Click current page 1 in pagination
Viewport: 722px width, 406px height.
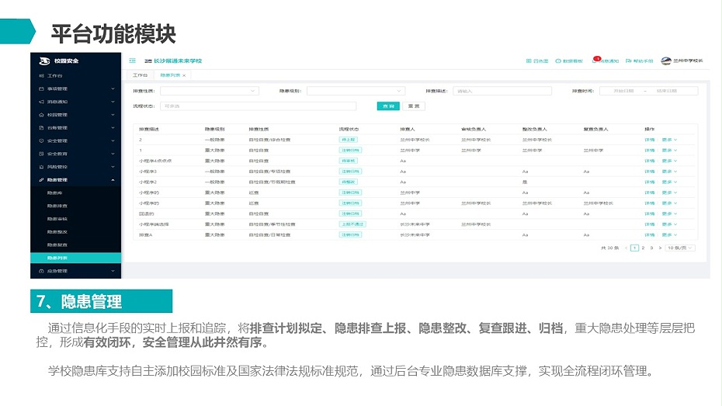[x=634, y=248]
